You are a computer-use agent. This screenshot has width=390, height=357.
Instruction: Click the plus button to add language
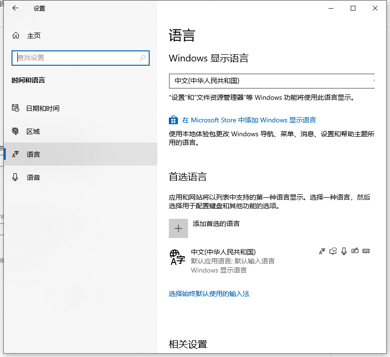178,228
